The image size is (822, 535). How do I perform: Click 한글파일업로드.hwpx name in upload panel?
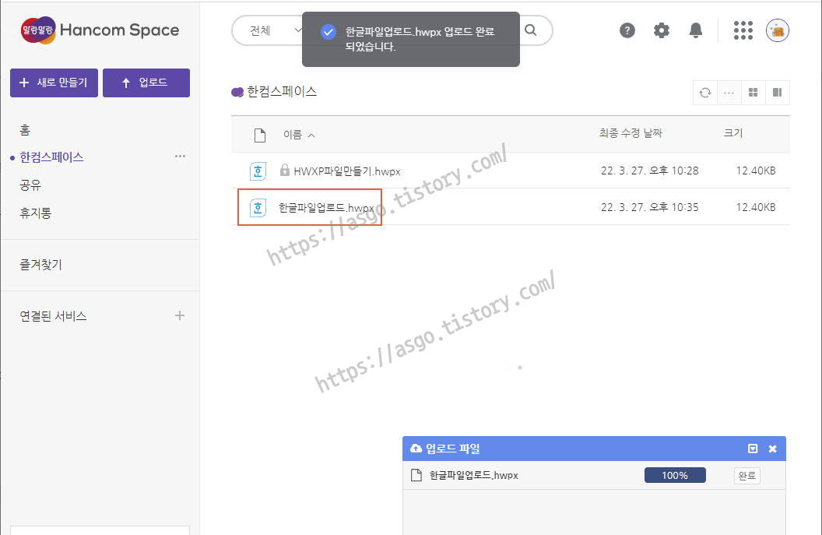(474, 475)
